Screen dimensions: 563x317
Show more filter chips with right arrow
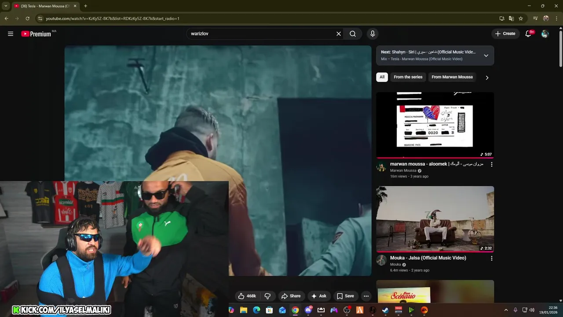487,77
